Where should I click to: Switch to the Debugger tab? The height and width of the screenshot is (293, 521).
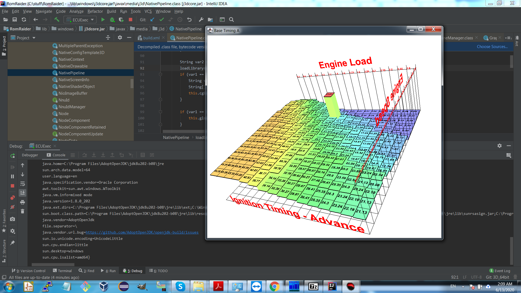point(30,155)
